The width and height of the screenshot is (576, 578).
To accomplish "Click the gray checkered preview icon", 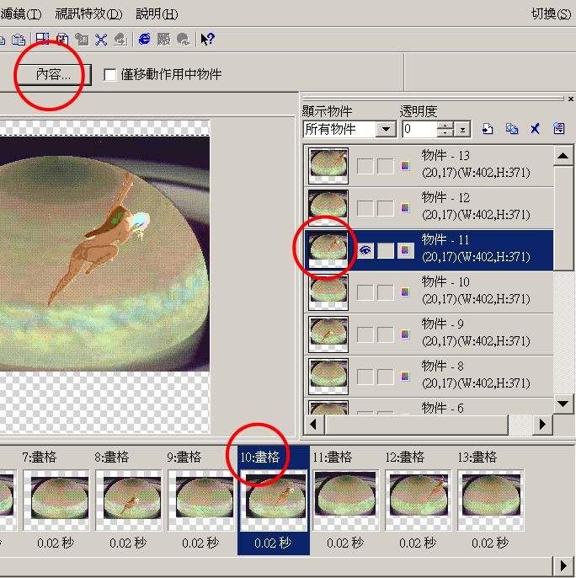I will [x=163, y=39].
